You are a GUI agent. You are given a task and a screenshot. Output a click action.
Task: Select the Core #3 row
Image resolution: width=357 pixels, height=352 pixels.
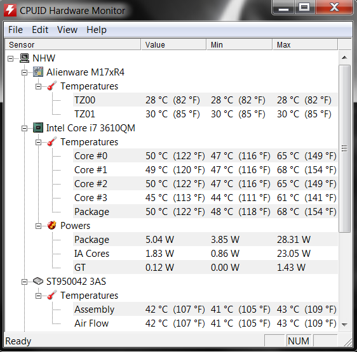pyautogui.click(x=205, y=198)
